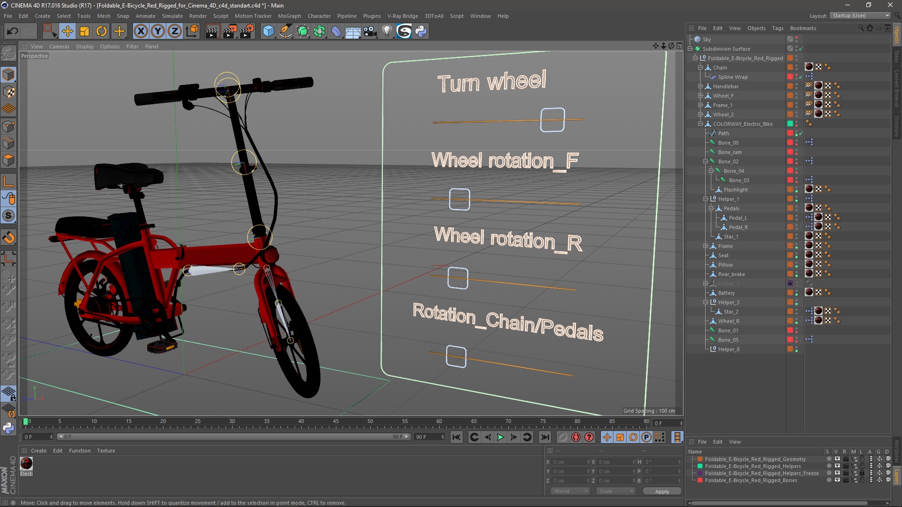The image size is (902, 507).
Task: Expand the Frame object
Action: point(706,246)
